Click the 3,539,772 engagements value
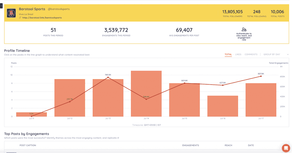 click(x=116, y=30)
